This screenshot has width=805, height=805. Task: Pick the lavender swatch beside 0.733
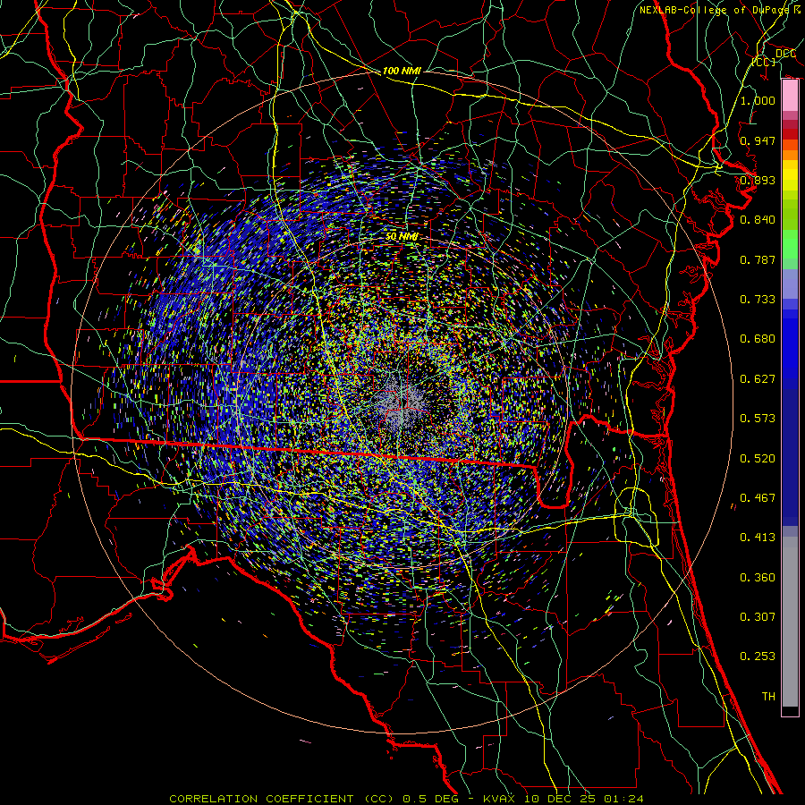tap(790, 285)
